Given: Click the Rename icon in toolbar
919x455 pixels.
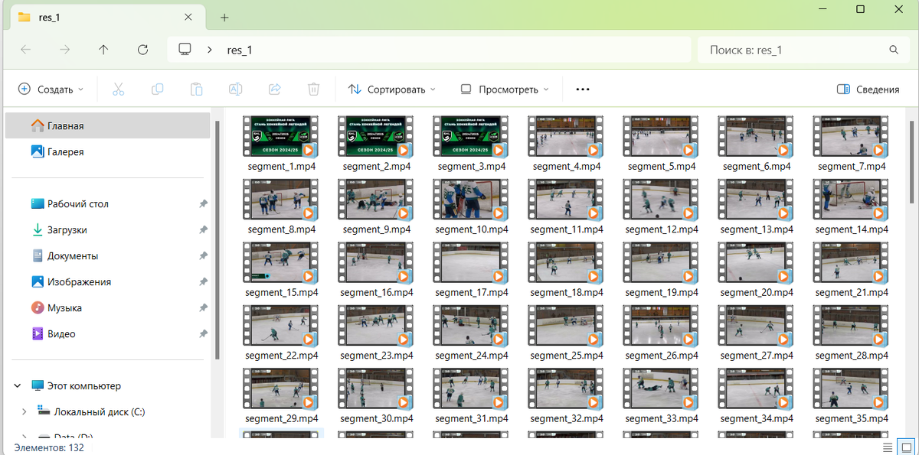Looking at the screenshot, I should pyautogui.click(x=236, y=89).
